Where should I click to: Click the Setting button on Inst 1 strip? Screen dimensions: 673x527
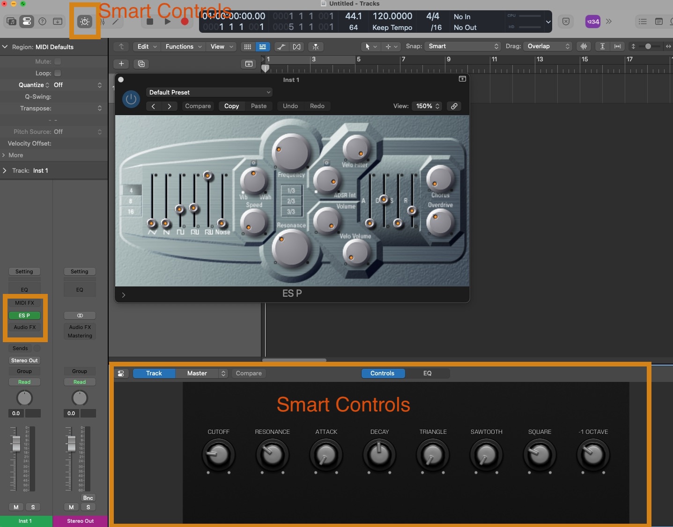coord(24,271)
